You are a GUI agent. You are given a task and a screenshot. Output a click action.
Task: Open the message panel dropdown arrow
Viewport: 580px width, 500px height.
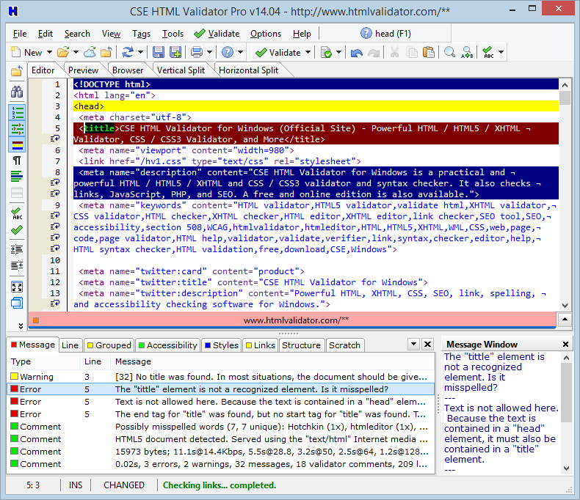coord(413,345)
